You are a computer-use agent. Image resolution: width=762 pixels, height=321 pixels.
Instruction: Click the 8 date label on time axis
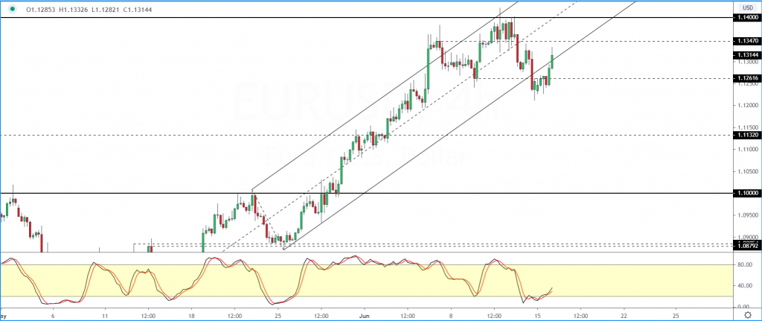(x=450, y=314)
